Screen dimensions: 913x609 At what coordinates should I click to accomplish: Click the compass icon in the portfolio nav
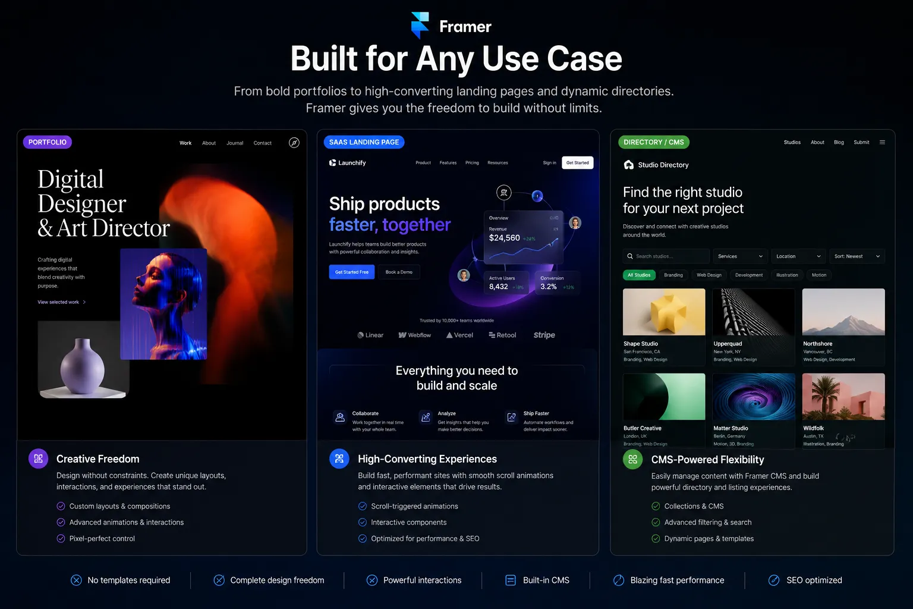click(294, 143)
